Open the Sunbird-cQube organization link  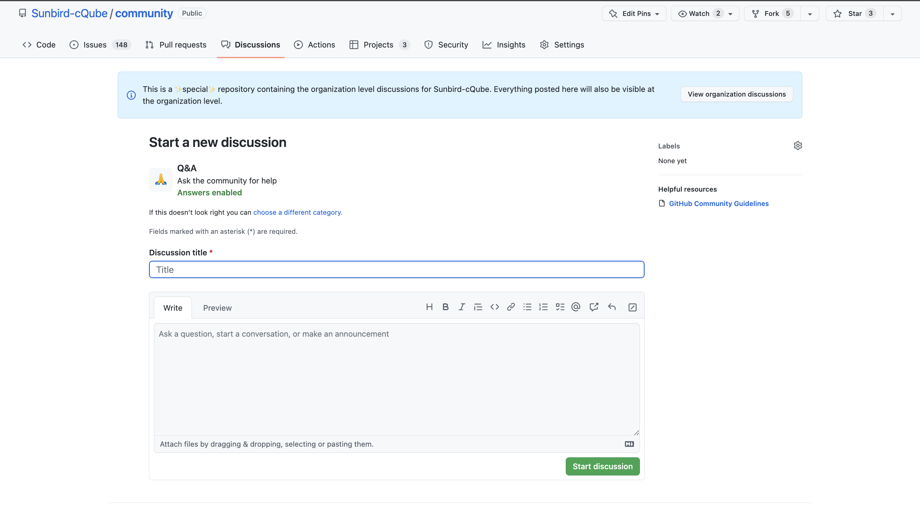pos(69,13)
